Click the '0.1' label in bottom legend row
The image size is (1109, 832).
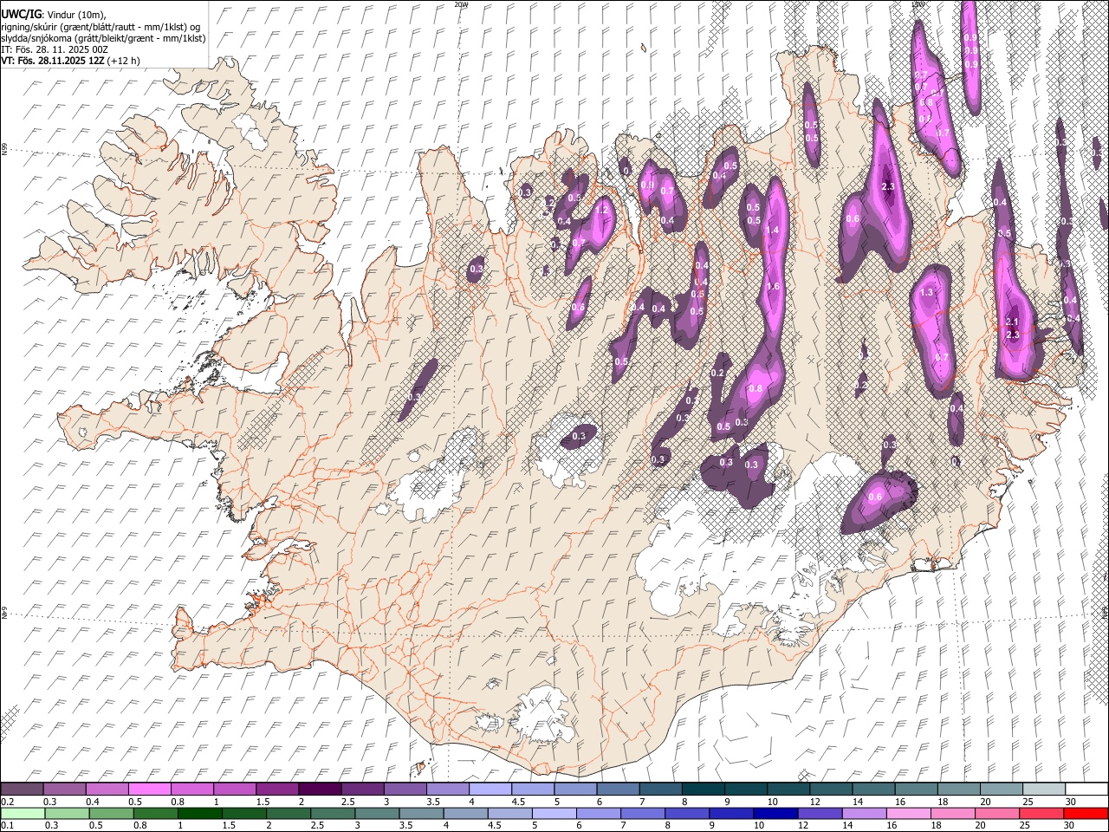[x=6, y=826]
